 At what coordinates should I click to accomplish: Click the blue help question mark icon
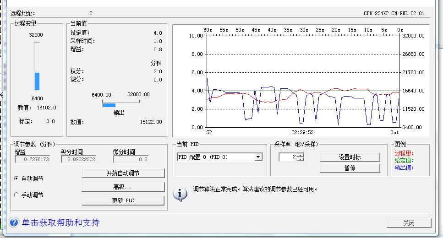[14, 223]
